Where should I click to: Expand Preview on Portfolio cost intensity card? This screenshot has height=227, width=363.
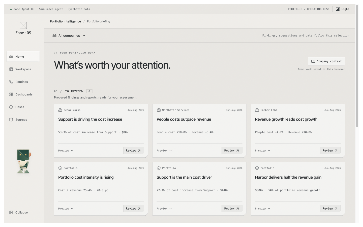coord(66,209)
